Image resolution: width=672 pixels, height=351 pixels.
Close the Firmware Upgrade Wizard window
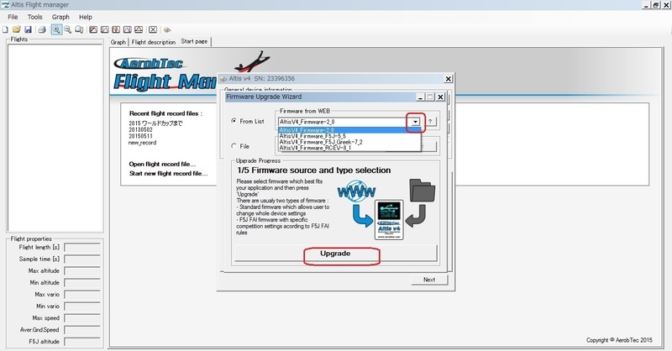point(440,97)
